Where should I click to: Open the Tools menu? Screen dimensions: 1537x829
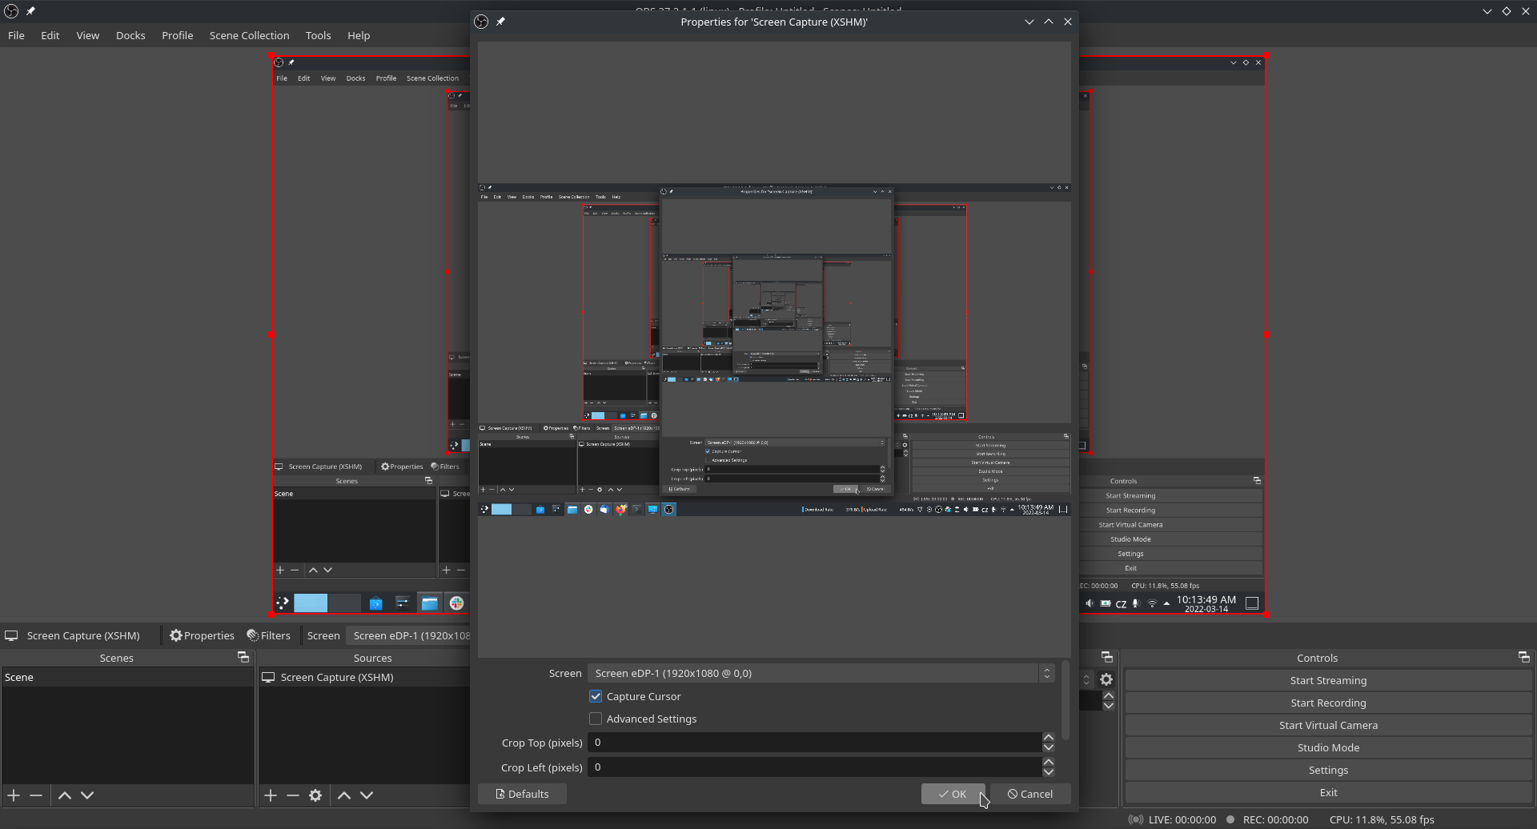[x=318, y=35]
